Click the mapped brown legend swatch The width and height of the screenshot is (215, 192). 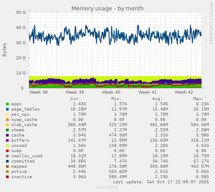[x=7, y=166]
